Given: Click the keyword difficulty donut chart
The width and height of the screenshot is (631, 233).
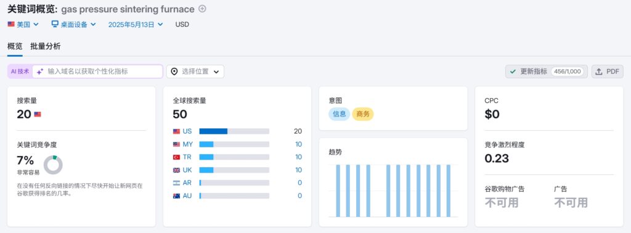Looking at the screenshot, I should click(x=53, y=165).
